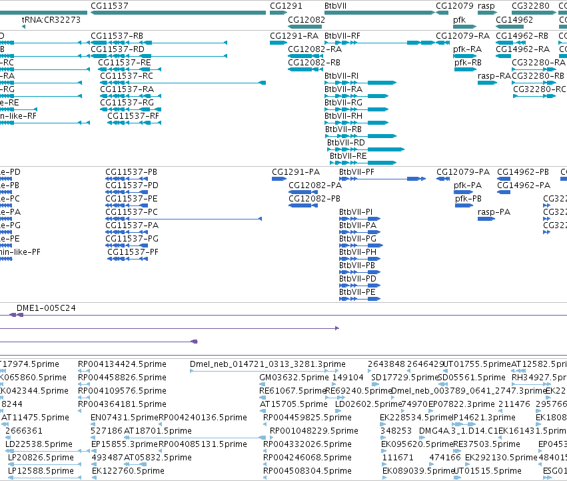Click the RP004134424.5prime EST label
The width and height of the screenshot is (567, 481).
point(122,364)
